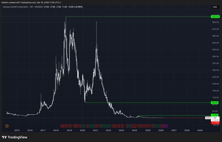Click the 2024 label on time axis

(x=135, y=130)
